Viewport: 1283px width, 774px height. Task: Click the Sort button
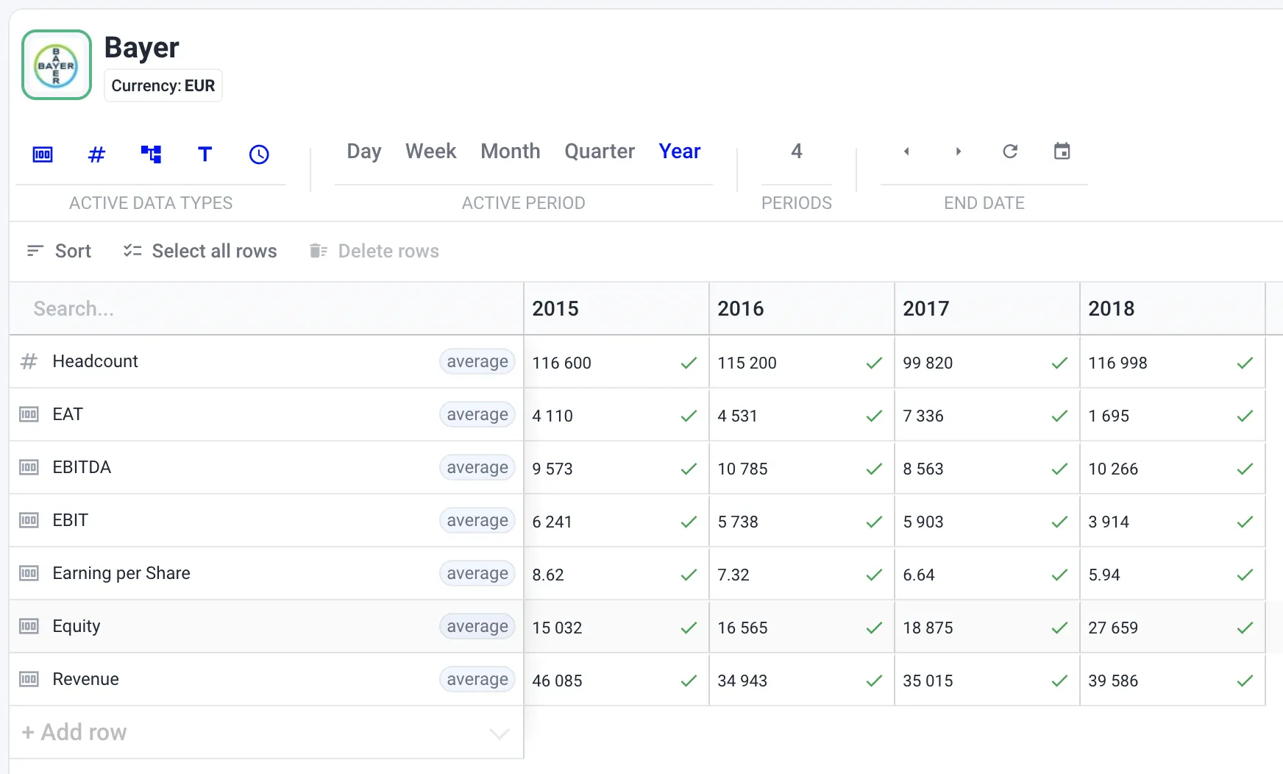[59, 251]
